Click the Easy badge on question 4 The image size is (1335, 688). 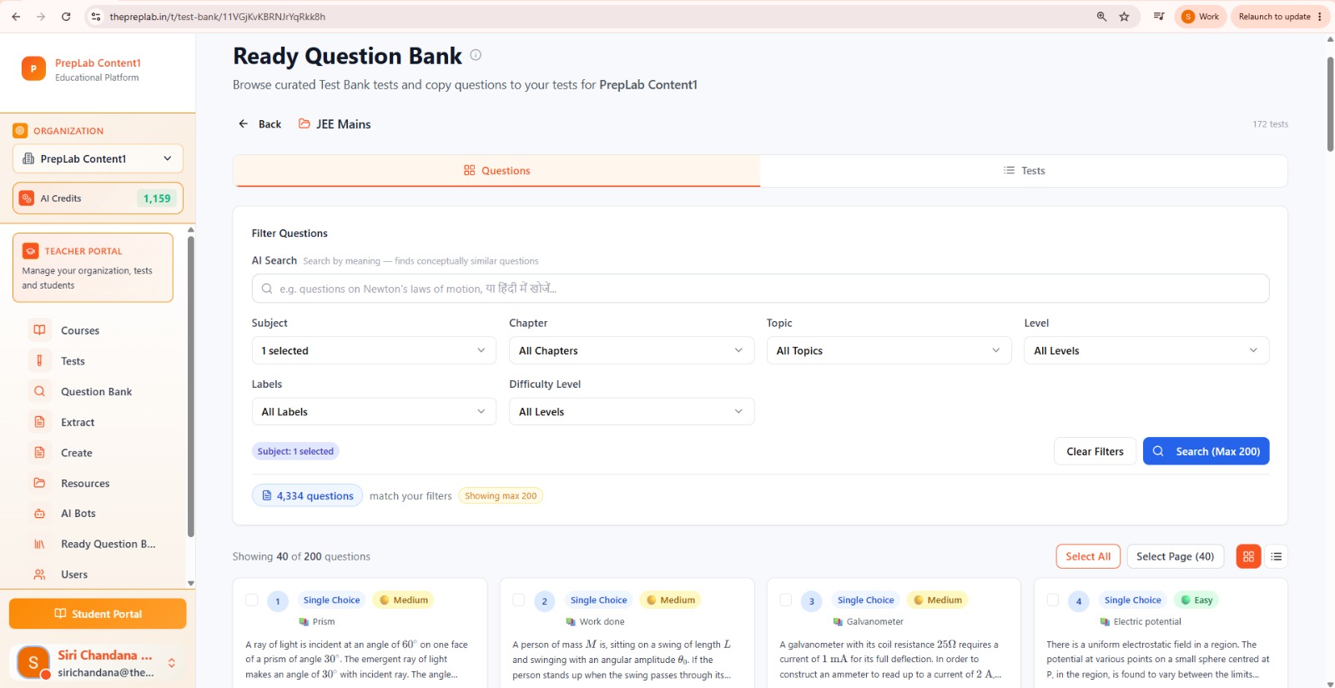[x=1196, y=600]
